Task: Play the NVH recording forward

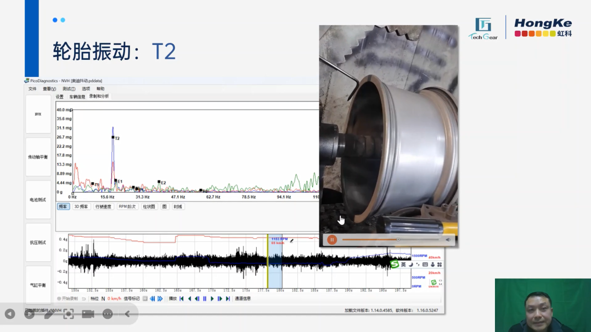Action: click(x=212, y=299)
